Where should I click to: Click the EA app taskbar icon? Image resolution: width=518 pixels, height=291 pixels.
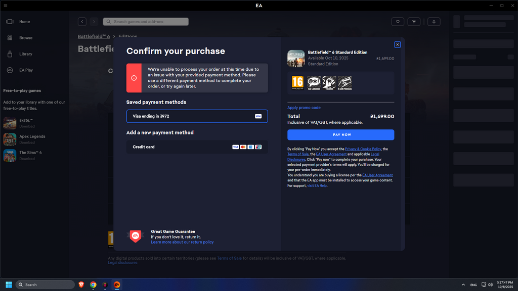(x=117, y=285)
